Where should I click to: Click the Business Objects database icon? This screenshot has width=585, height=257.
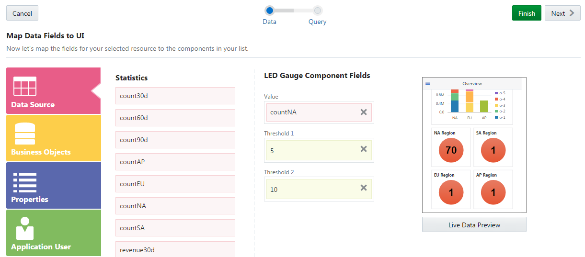pos(25,134)
